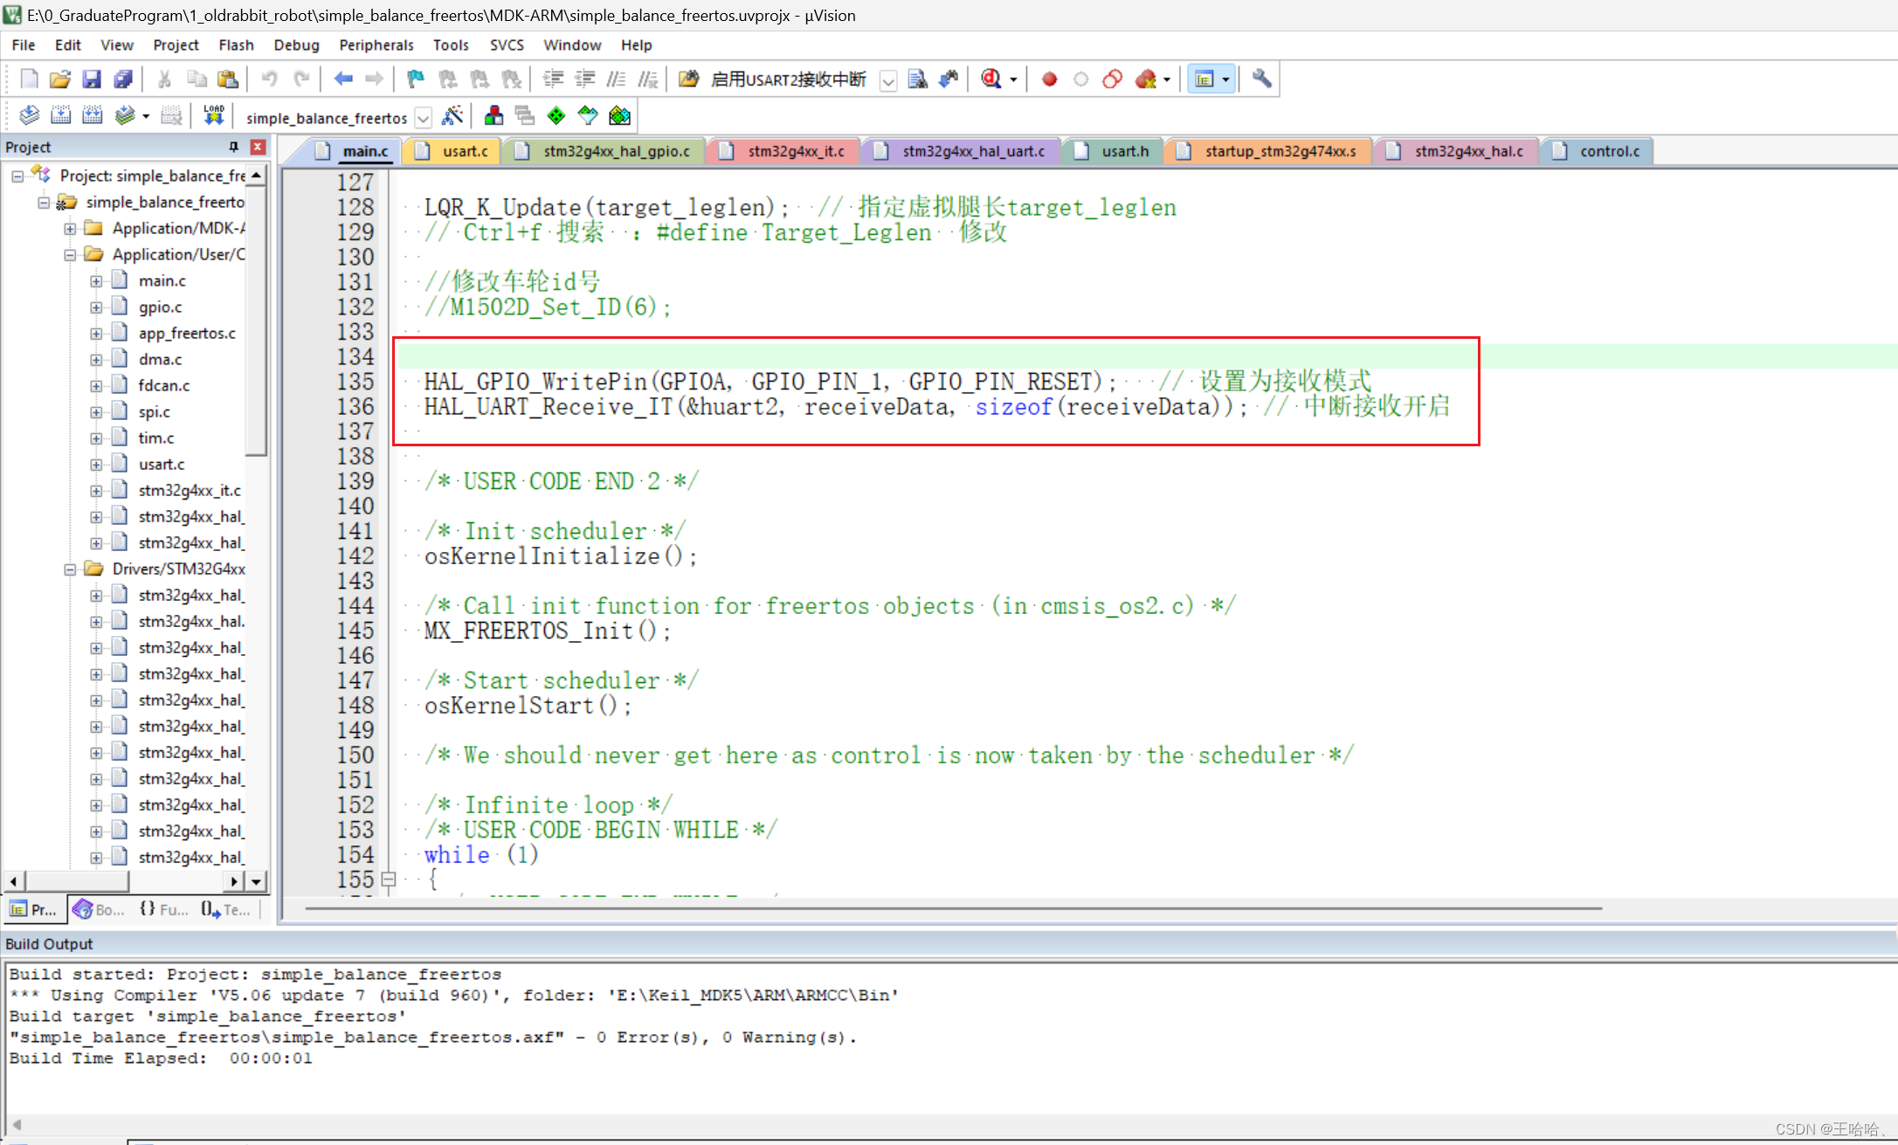Paste from clipboard icon
This screenshot has width=1898, height=1145.
pyautogui.click(x=228, y=79)
